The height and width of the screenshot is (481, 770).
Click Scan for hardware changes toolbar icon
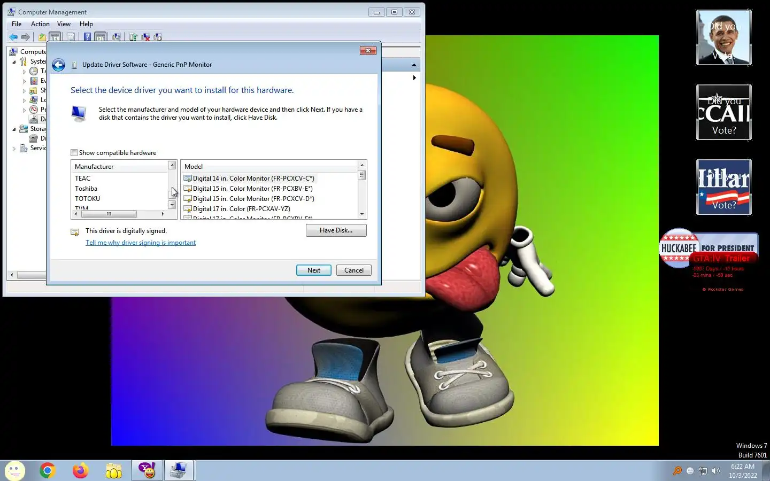tap(117, 37)
